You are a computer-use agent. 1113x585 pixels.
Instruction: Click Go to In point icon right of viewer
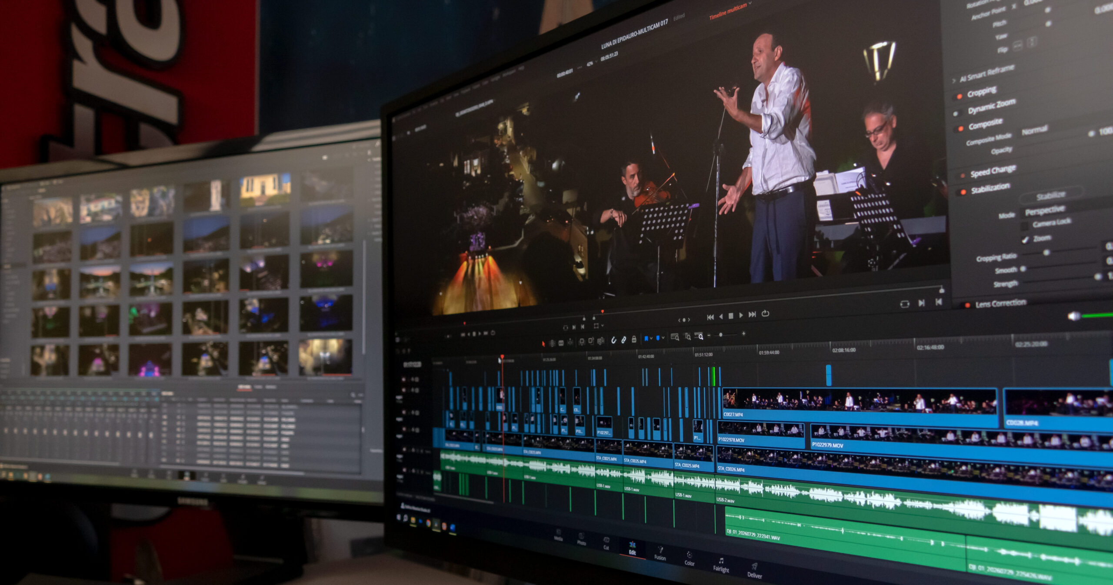click(939, 302)
